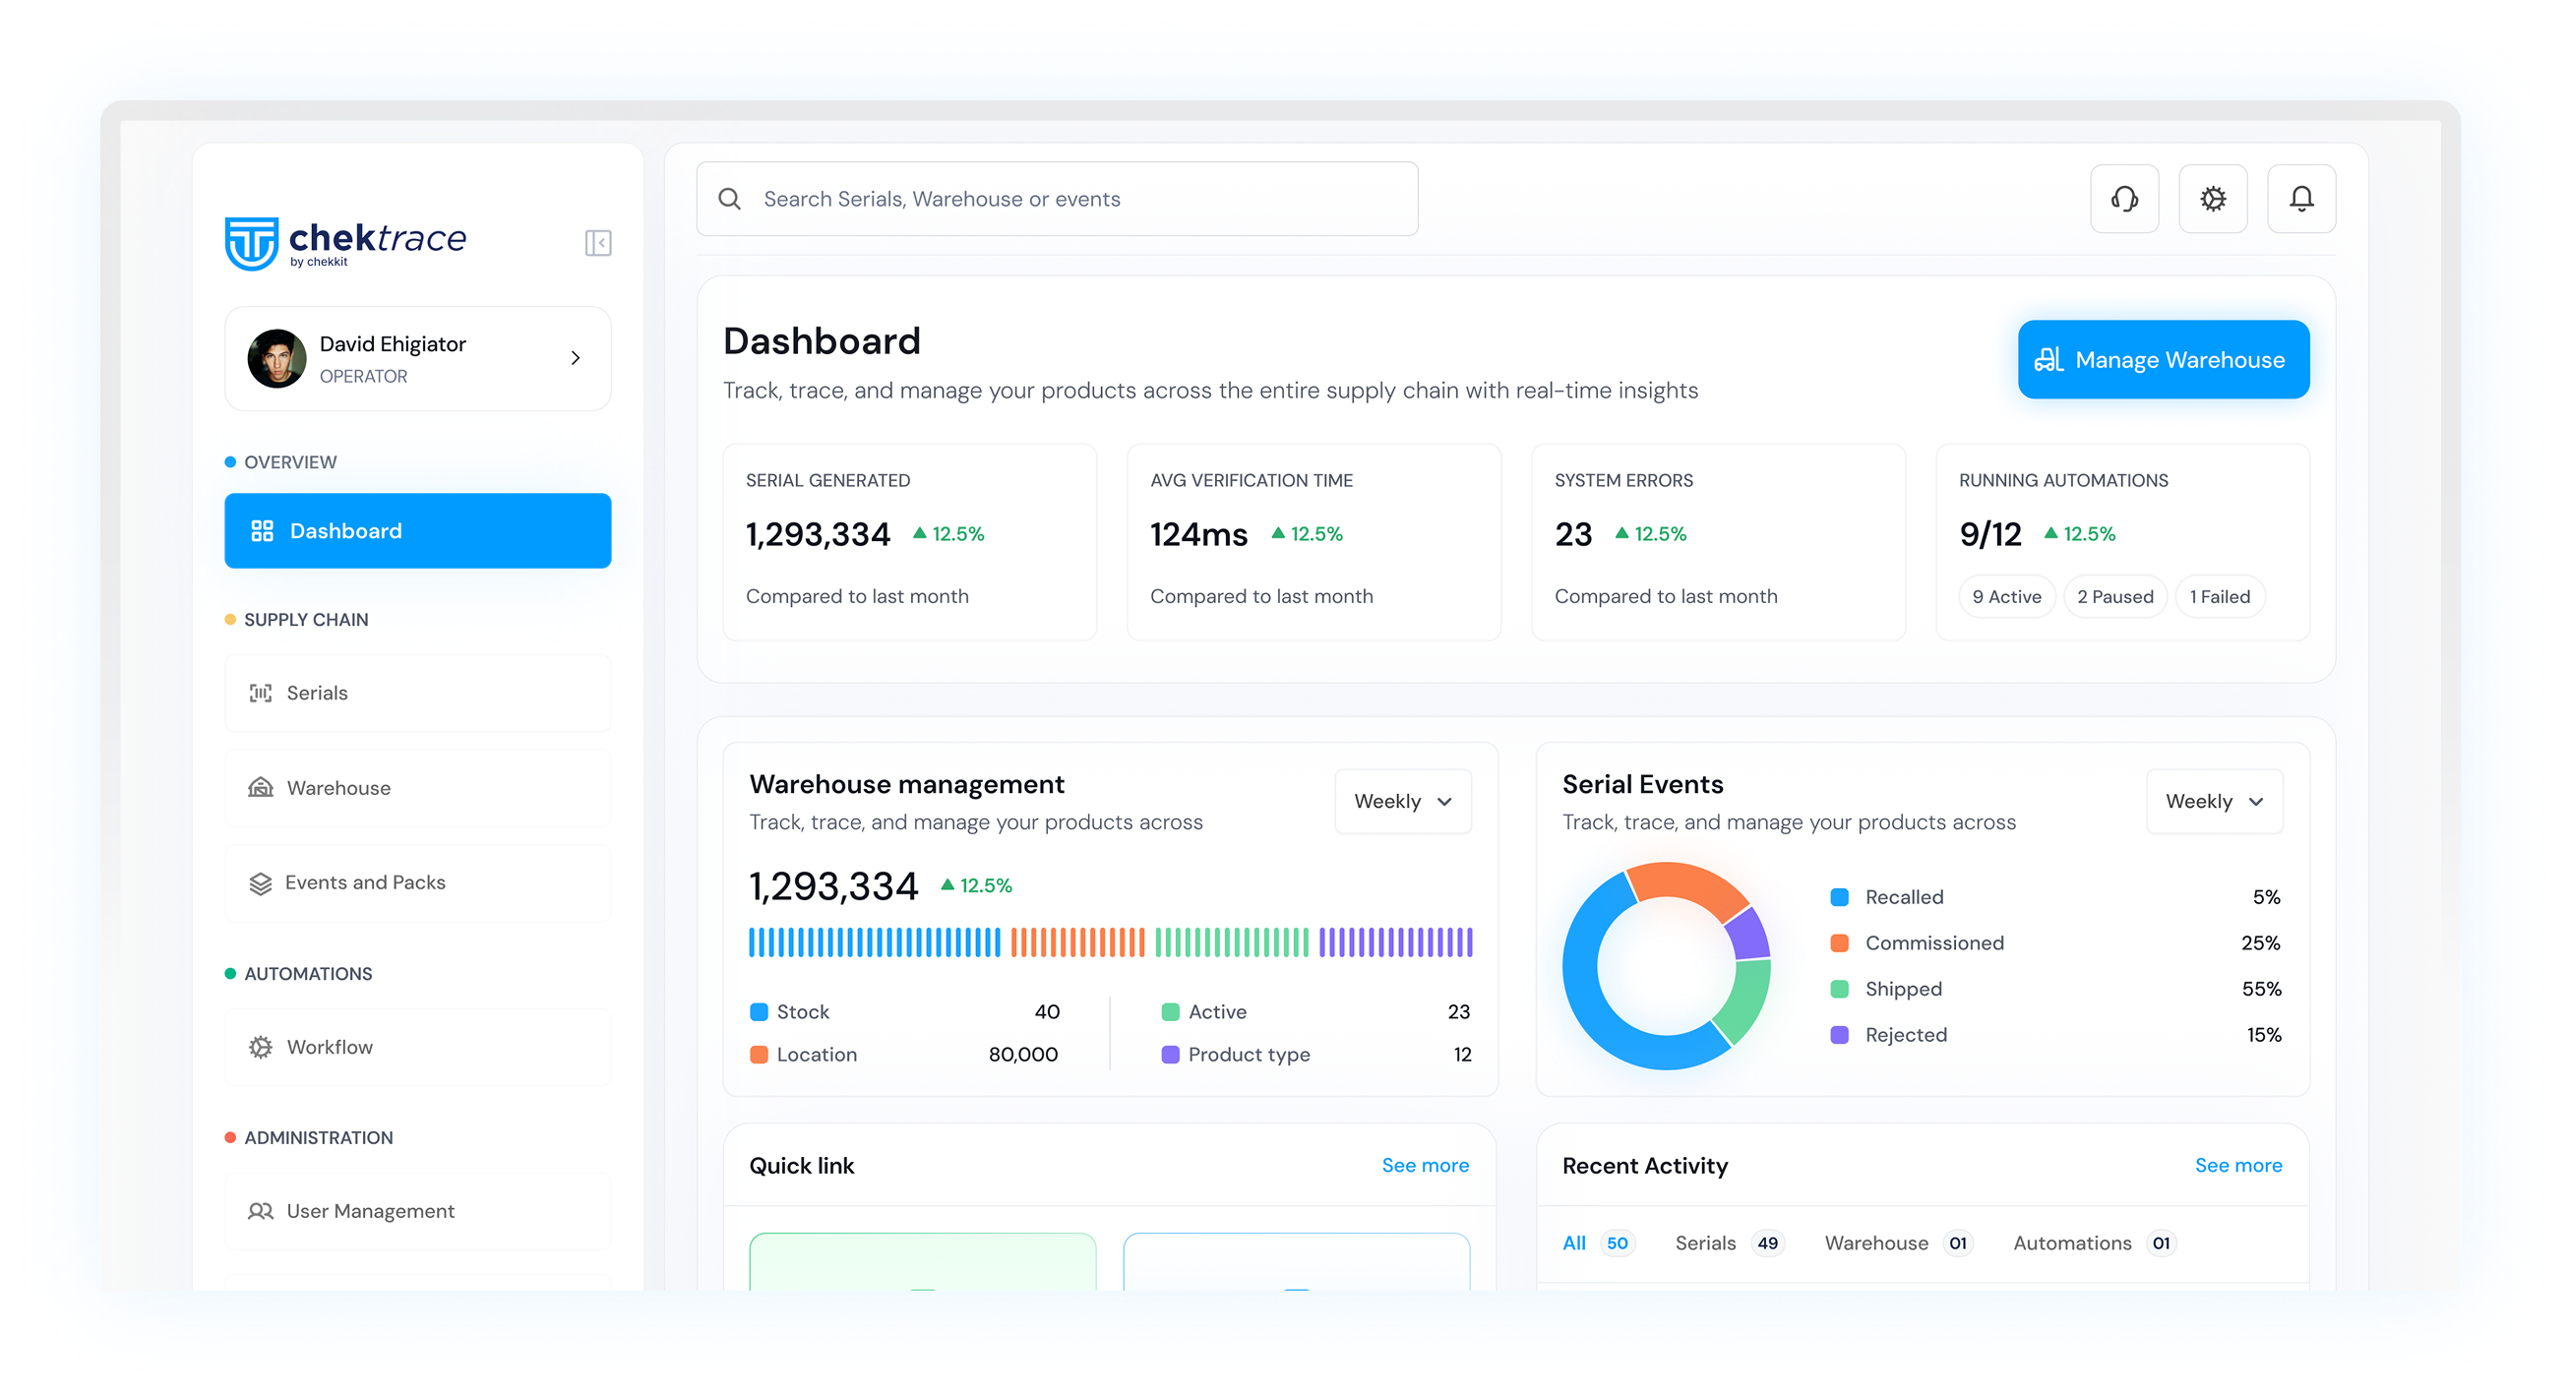Click the headset support icon
This screenshot has height=1396, width=2567.
coord(2123,199)
